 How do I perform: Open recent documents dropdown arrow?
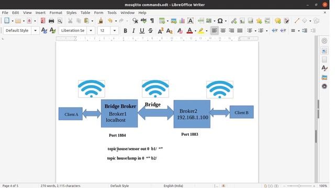(x=24, y=21)
